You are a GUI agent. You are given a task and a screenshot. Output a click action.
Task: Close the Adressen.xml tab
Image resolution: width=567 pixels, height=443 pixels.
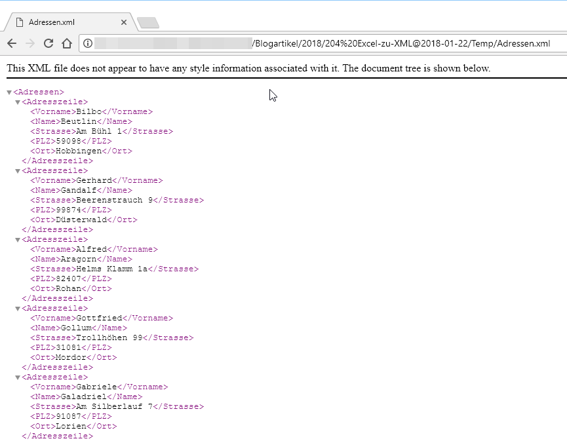pyautogui.click(x=123, y=22)
